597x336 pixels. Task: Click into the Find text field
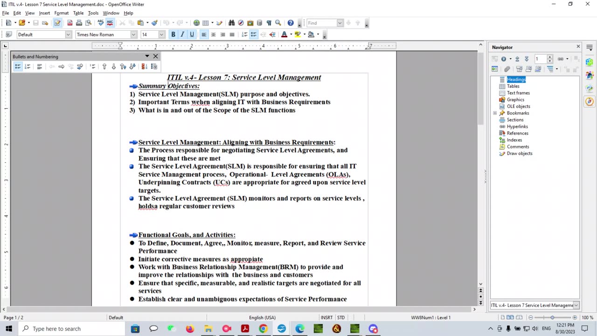coord(321,23)
